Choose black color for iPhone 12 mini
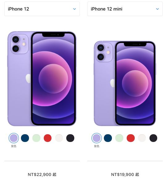Image resolution: width=168 pixels, height=180 pixels. coord(153,138)
